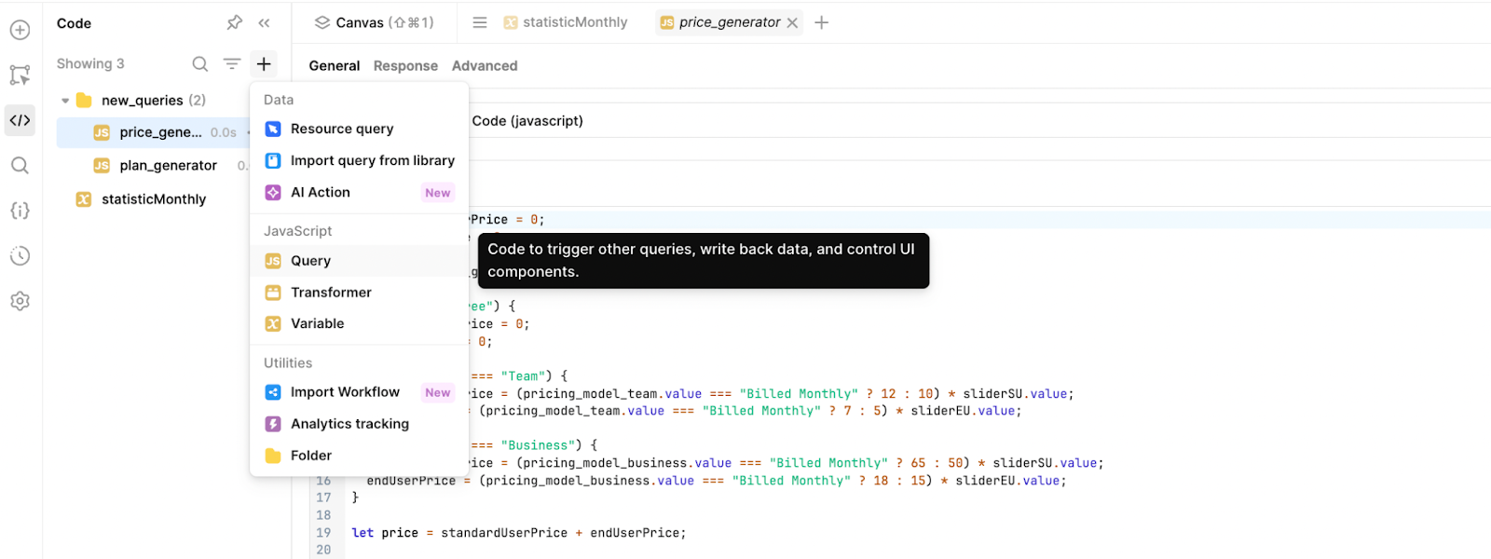Viewport: 1491px width, 559px height.
Task: Search code items with magnifier icon
Action: (200, 63)
